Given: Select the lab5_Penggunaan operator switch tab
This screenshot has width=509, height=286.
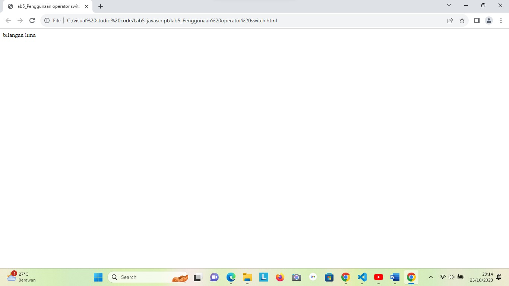Looking at the screenshot, I should pos(45,6).
